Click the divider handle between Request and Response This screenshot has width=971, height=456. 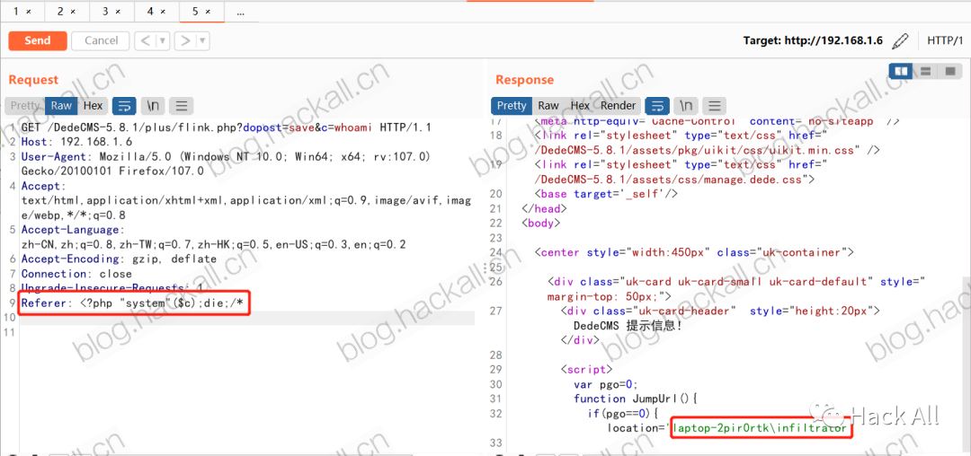pyautogui.click(x=485, y=267)
